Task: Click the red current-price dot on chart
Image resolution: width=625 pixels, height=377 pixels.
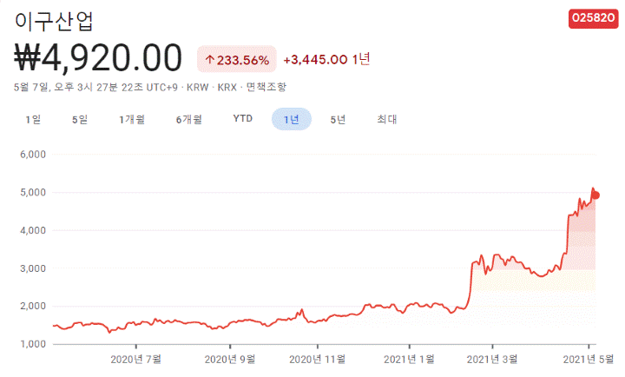Action: coord(595,195)
